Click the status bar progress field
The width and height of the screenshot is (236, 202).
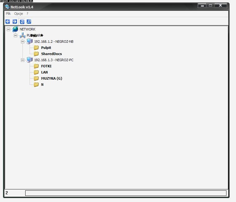[x=126, y=193]
